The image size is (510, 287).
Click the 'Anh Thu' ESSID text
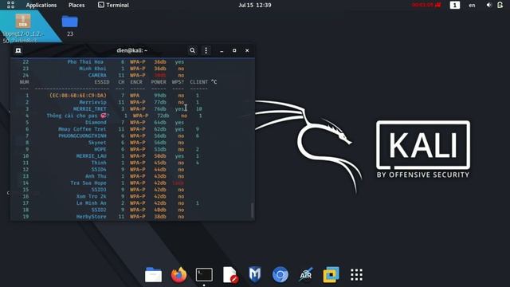[96, 176]
